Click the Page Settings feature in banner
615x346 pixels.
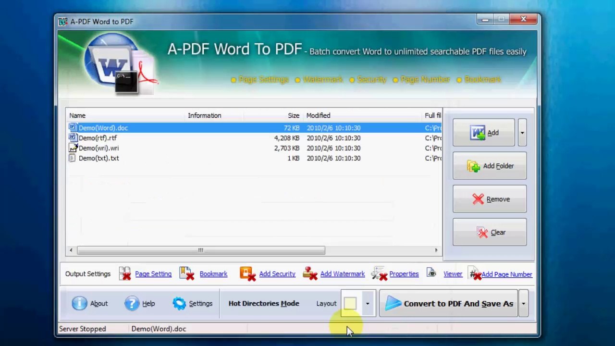259,79
